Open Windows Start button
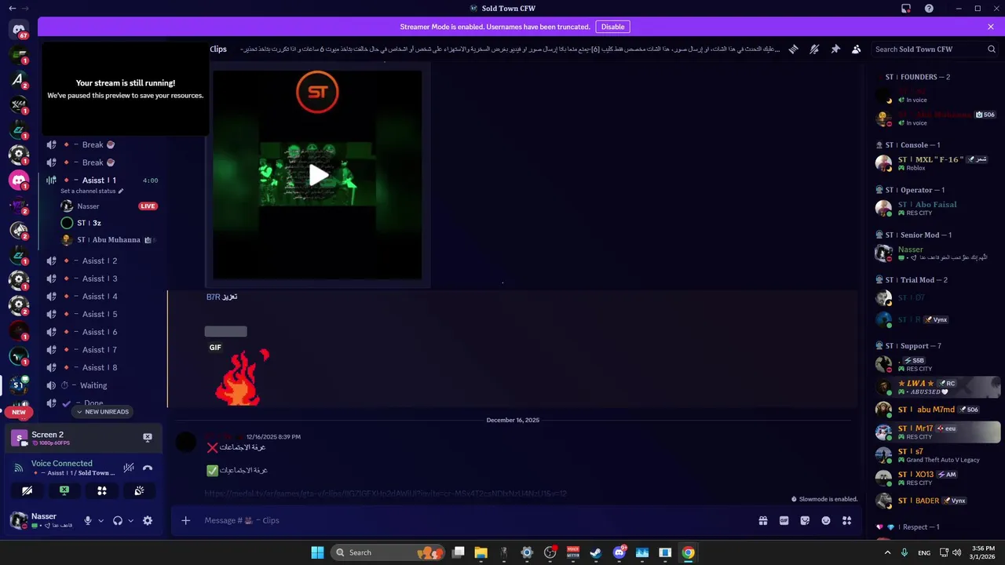 pos(317,552)
